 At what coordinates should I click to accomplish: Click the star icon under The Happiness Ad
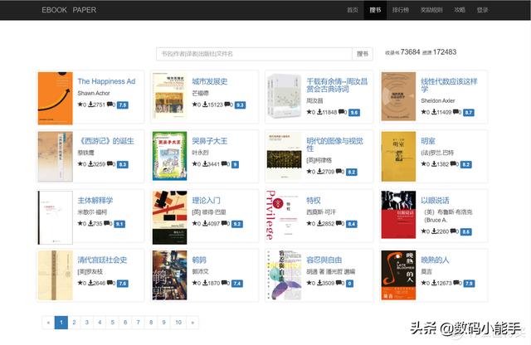coord(80,105)
